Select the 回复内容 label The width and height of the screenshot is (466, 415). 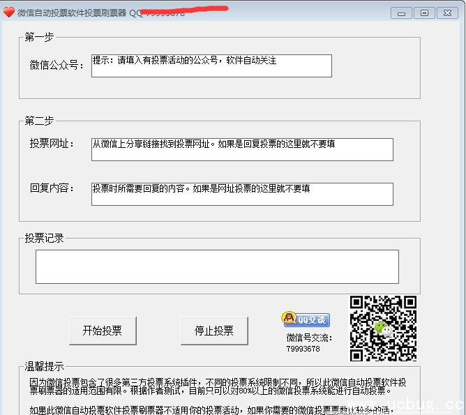[x=52, y=188]
